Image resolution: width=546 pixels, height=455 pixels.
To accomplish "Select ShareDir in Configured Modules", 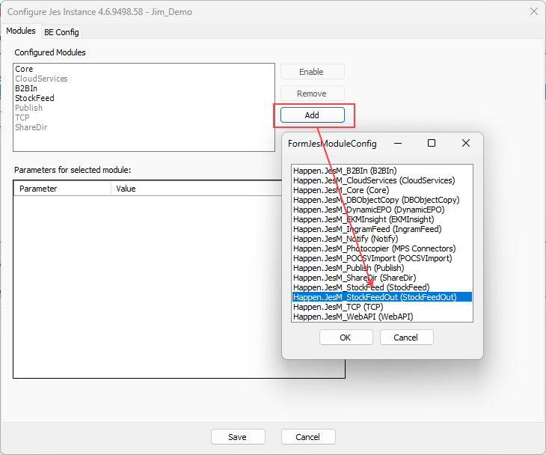I will (144, 127).
